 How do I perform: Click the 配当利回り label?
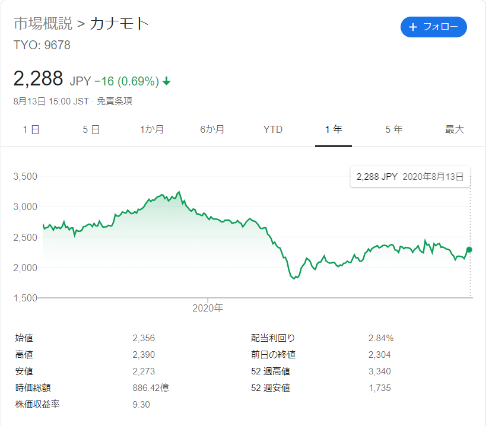point(273,338)
